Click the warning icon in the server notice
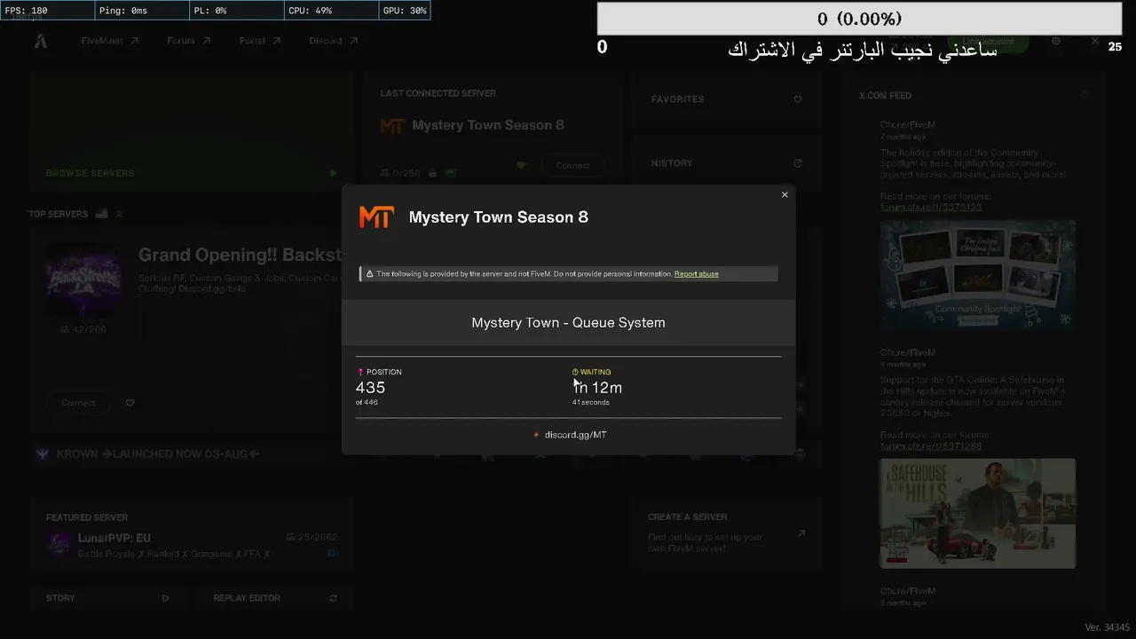 (369, 274)
